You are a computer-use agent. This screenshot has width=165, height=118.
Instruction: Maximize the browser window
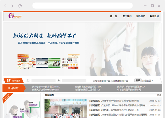click(152, 6)
